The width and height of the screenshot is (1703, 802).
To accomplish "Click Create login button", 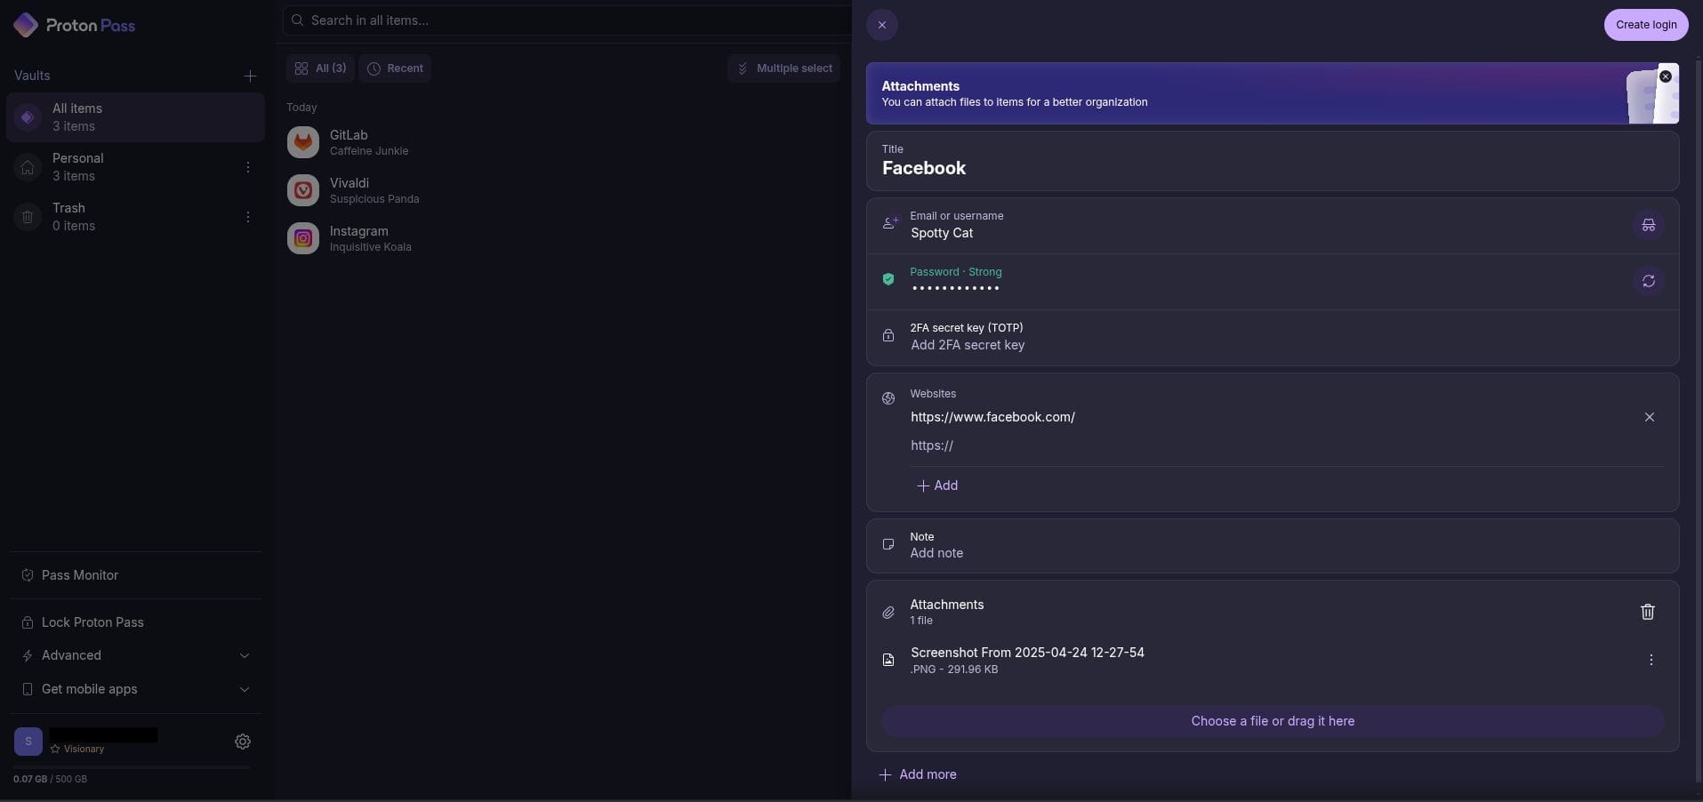I will point(1646,25).
